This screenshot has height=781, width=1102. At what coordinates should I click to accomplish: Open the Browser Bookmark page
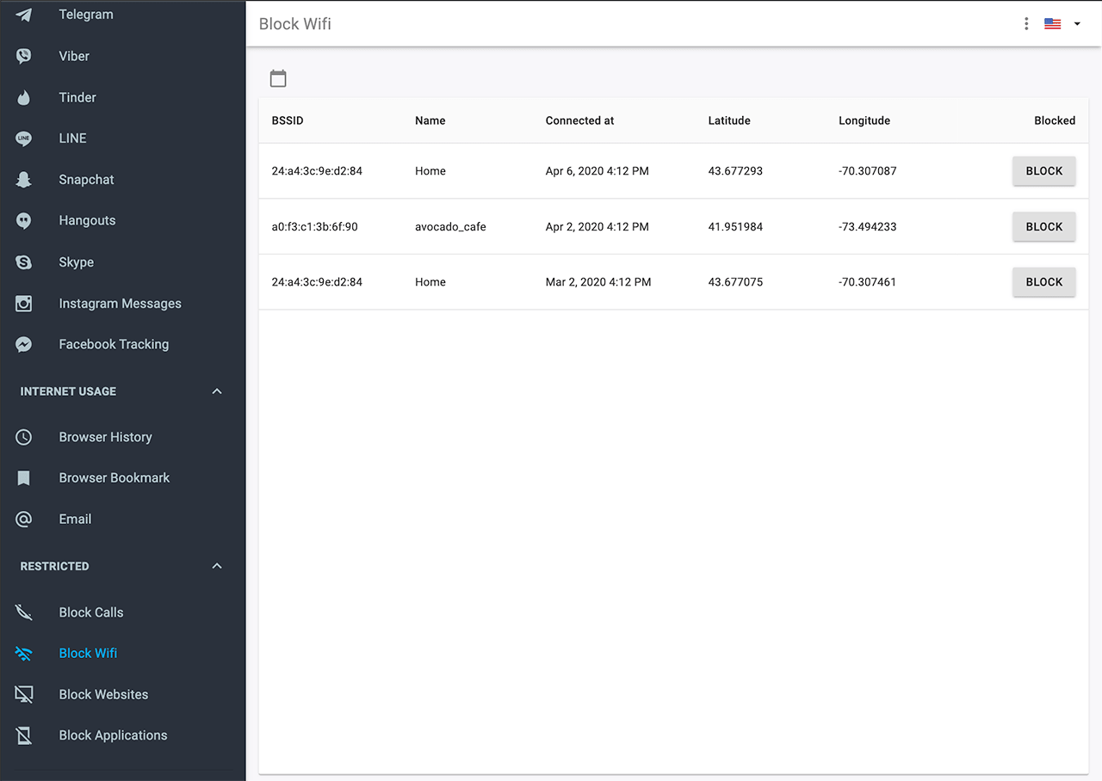(x=115, y=477)
